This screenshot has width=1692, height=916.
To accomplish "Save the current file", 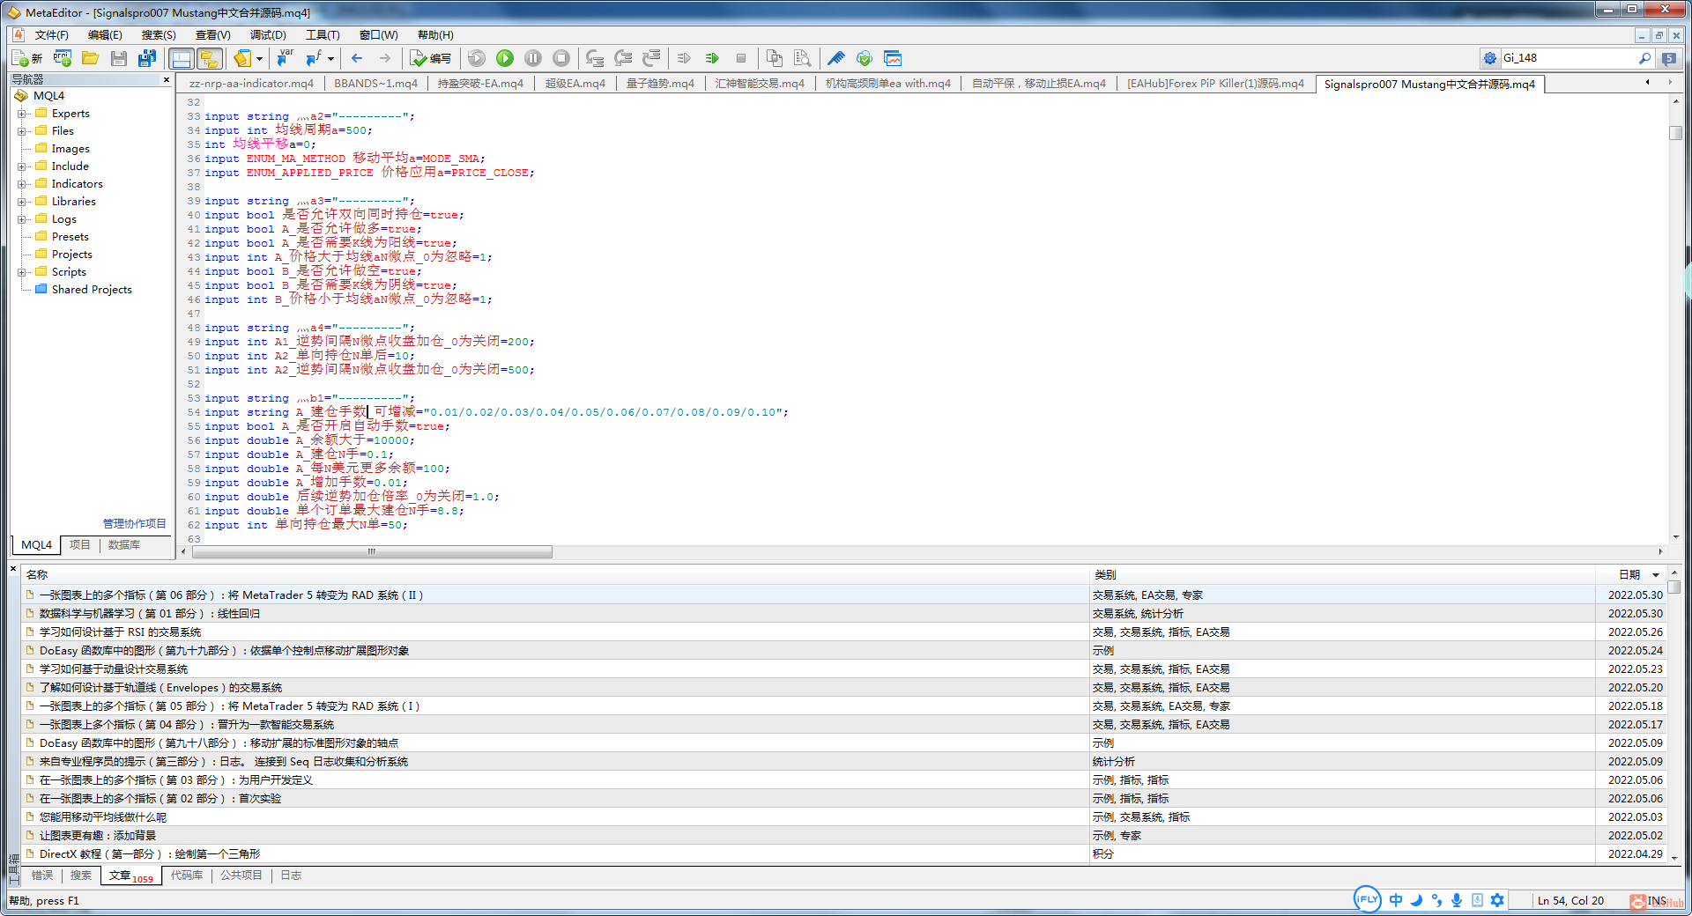I will [x=119, y=58].
